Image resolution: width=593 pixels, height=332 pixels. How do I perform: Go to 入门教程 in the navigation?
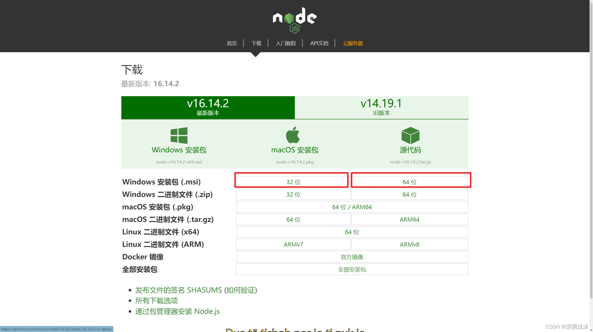point(286,43)
